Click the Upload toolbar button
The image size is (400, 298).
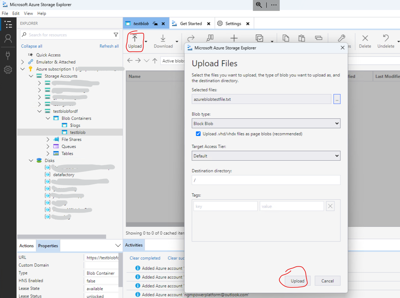point(135,42)
